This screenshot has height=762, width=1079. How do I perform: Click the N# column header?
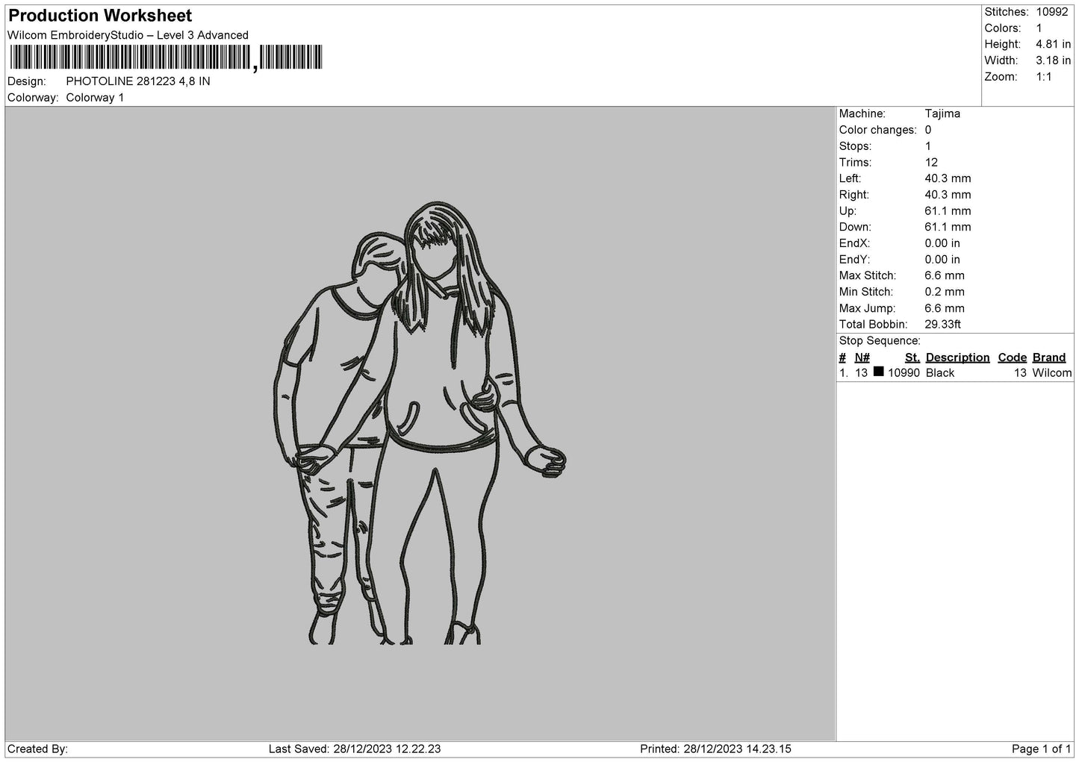point(862,357)
